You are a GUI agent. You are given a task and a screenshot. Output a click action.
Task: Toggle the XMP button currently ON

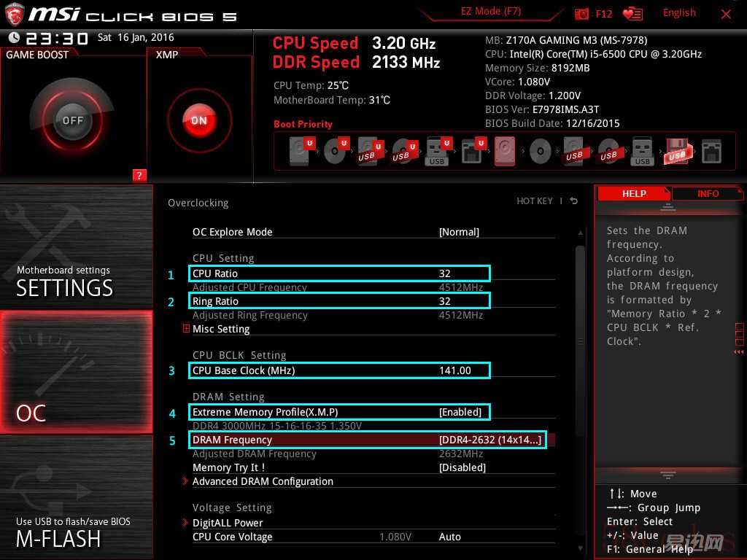tap(199, 120)
